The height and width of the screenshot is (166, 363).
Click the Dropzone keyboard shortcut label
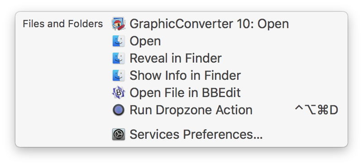coord(316,110)
